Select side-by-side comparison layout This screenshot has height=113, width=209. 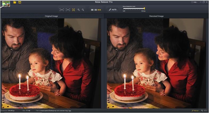pos(99,10)
